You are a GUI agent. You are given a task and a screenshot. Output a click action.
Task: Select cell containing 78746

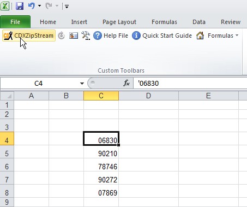tap(101, 167)
